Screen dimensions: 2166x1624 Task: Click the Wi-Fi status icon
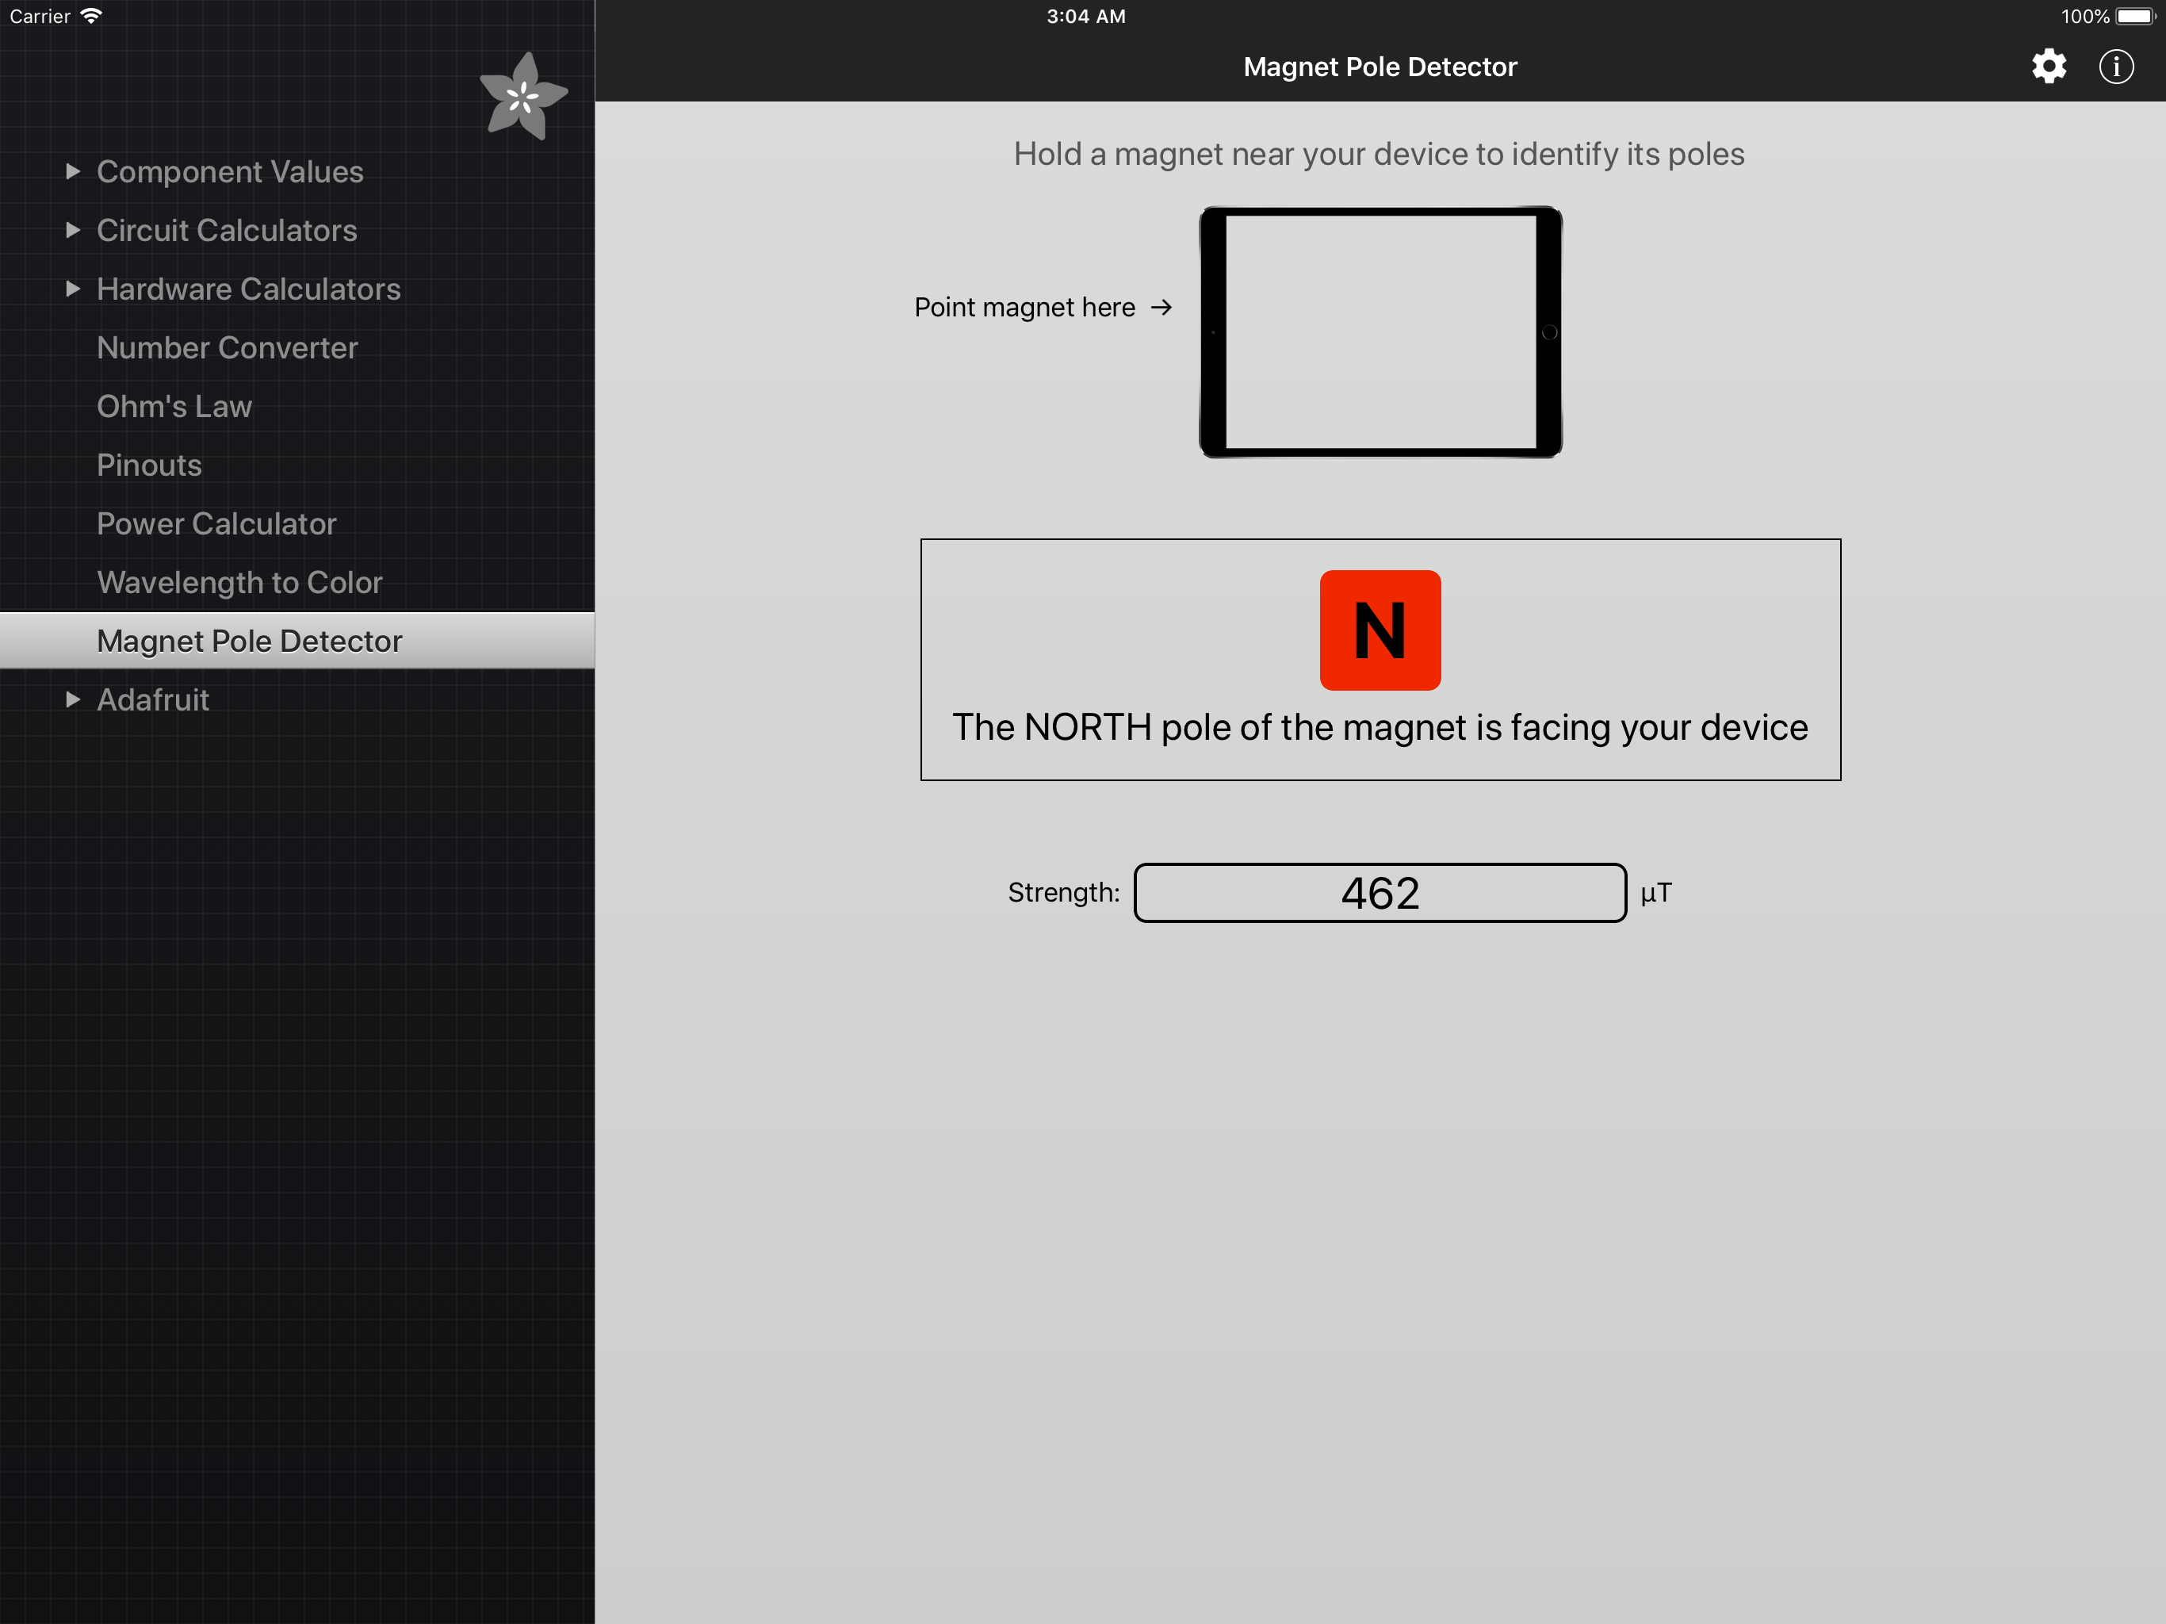(x=91, y=16)
